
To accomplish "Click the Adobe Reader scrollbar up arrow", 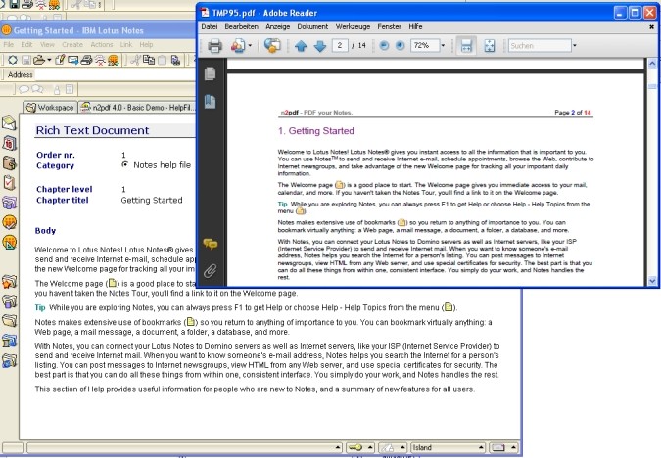I will tap(652, 64).
